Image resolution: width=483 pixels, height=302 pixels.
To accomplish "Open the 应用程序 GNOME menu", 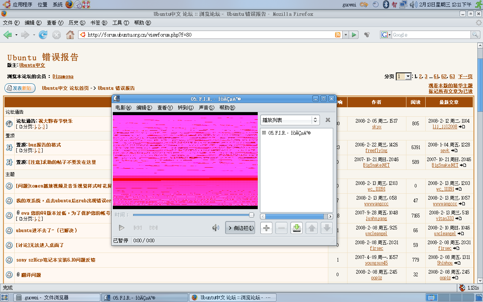I will pos(18,5).
